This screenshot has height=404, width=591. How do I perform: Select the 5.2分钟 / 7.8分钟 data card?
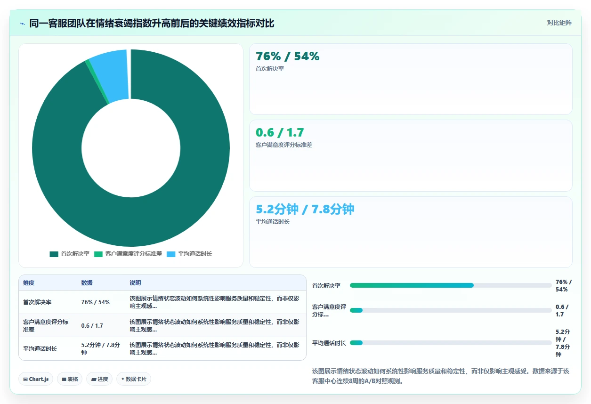coord(411,232)
